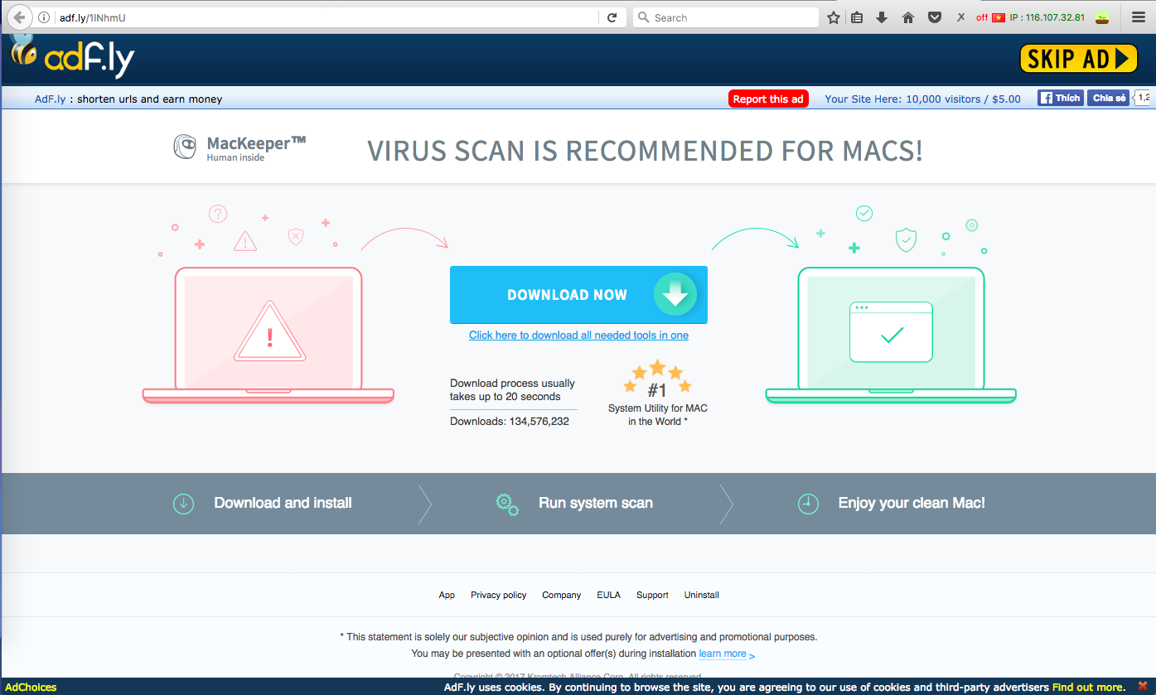Screen dimensions: 1156x695
Task: Open the bookmarks list icon
Action: coord(857,17)
